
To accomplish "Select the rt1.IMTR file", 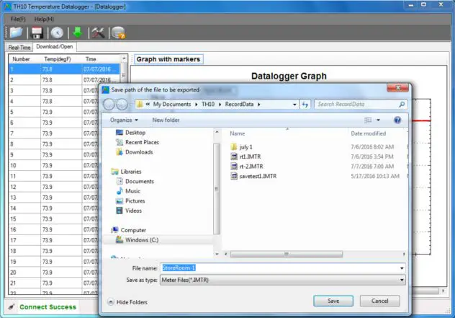I will tap(250, 156).
